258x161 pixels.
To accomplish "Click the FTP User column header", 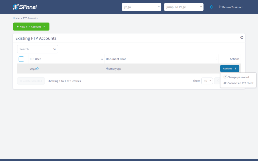I will (66, 59).
